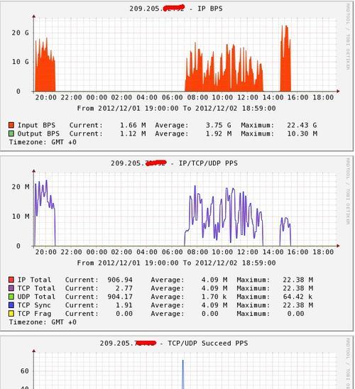Click the IP Total maximum '22.38 M'
Screen dimensions: 355x389
pyautogui.click(x=298, y=280)
